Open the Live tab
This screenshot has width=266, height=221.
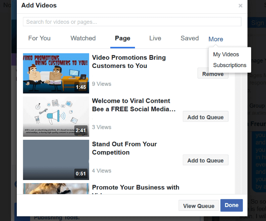(x=155, y=38)
